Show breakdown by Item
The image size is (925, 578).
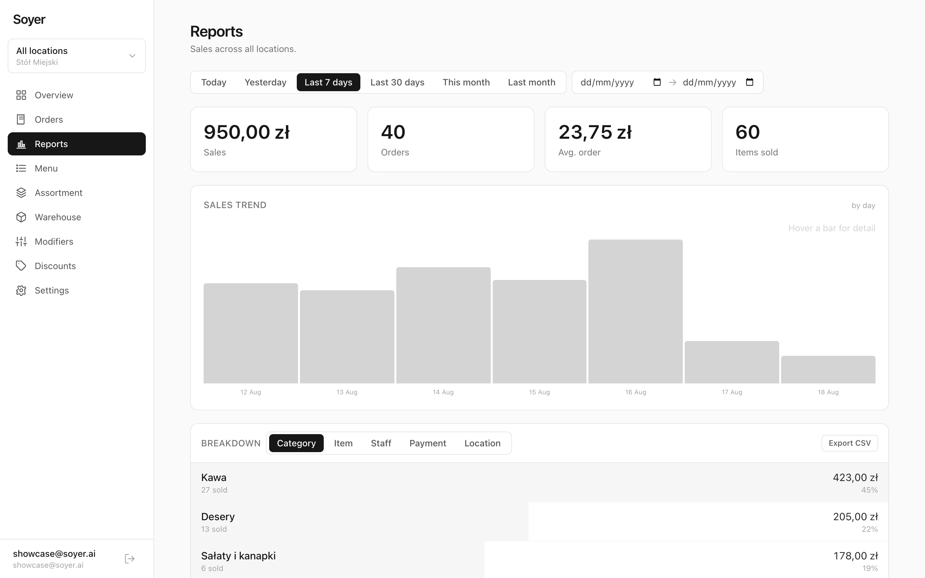tap(343, 443)
